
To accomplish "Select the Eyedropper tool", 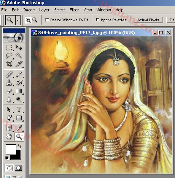I will 19,128.
